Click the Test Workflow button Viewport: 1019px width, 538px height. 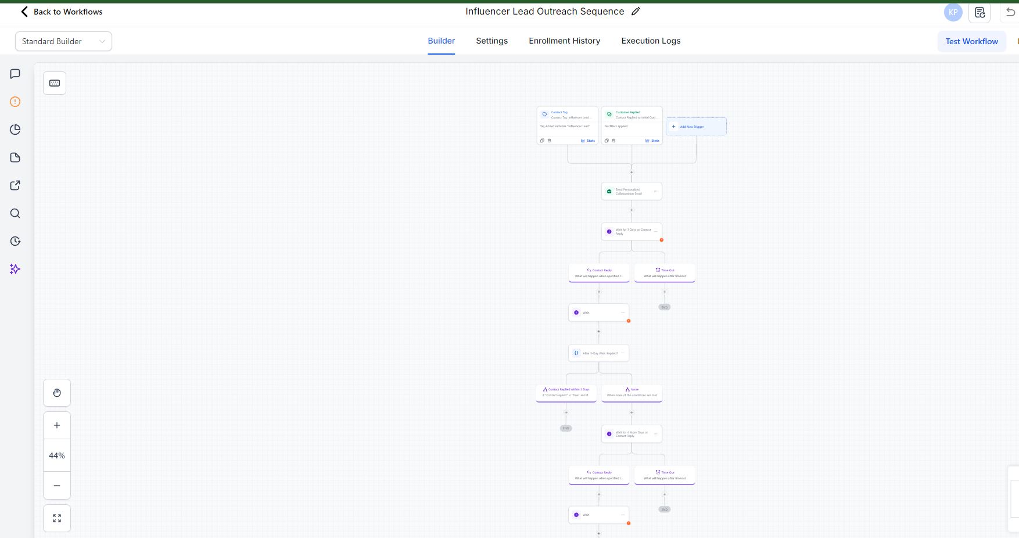pyautogui.click(x=971, y=41)
